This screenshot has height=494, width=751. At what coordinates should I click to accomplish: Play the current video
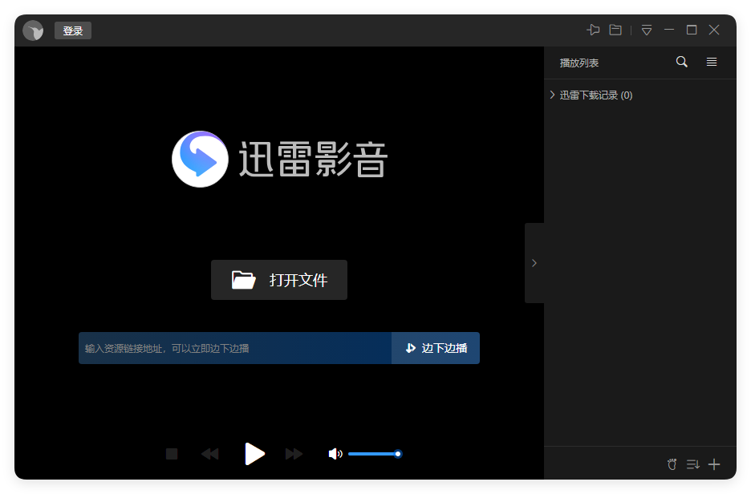(x=254, y=453)
